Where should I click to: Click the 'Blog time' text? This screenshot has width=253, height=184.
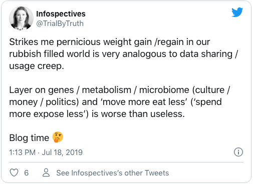tap(29, 138)
